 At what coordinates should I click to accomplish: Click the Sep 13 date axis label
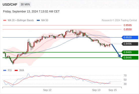click(96, 90)
